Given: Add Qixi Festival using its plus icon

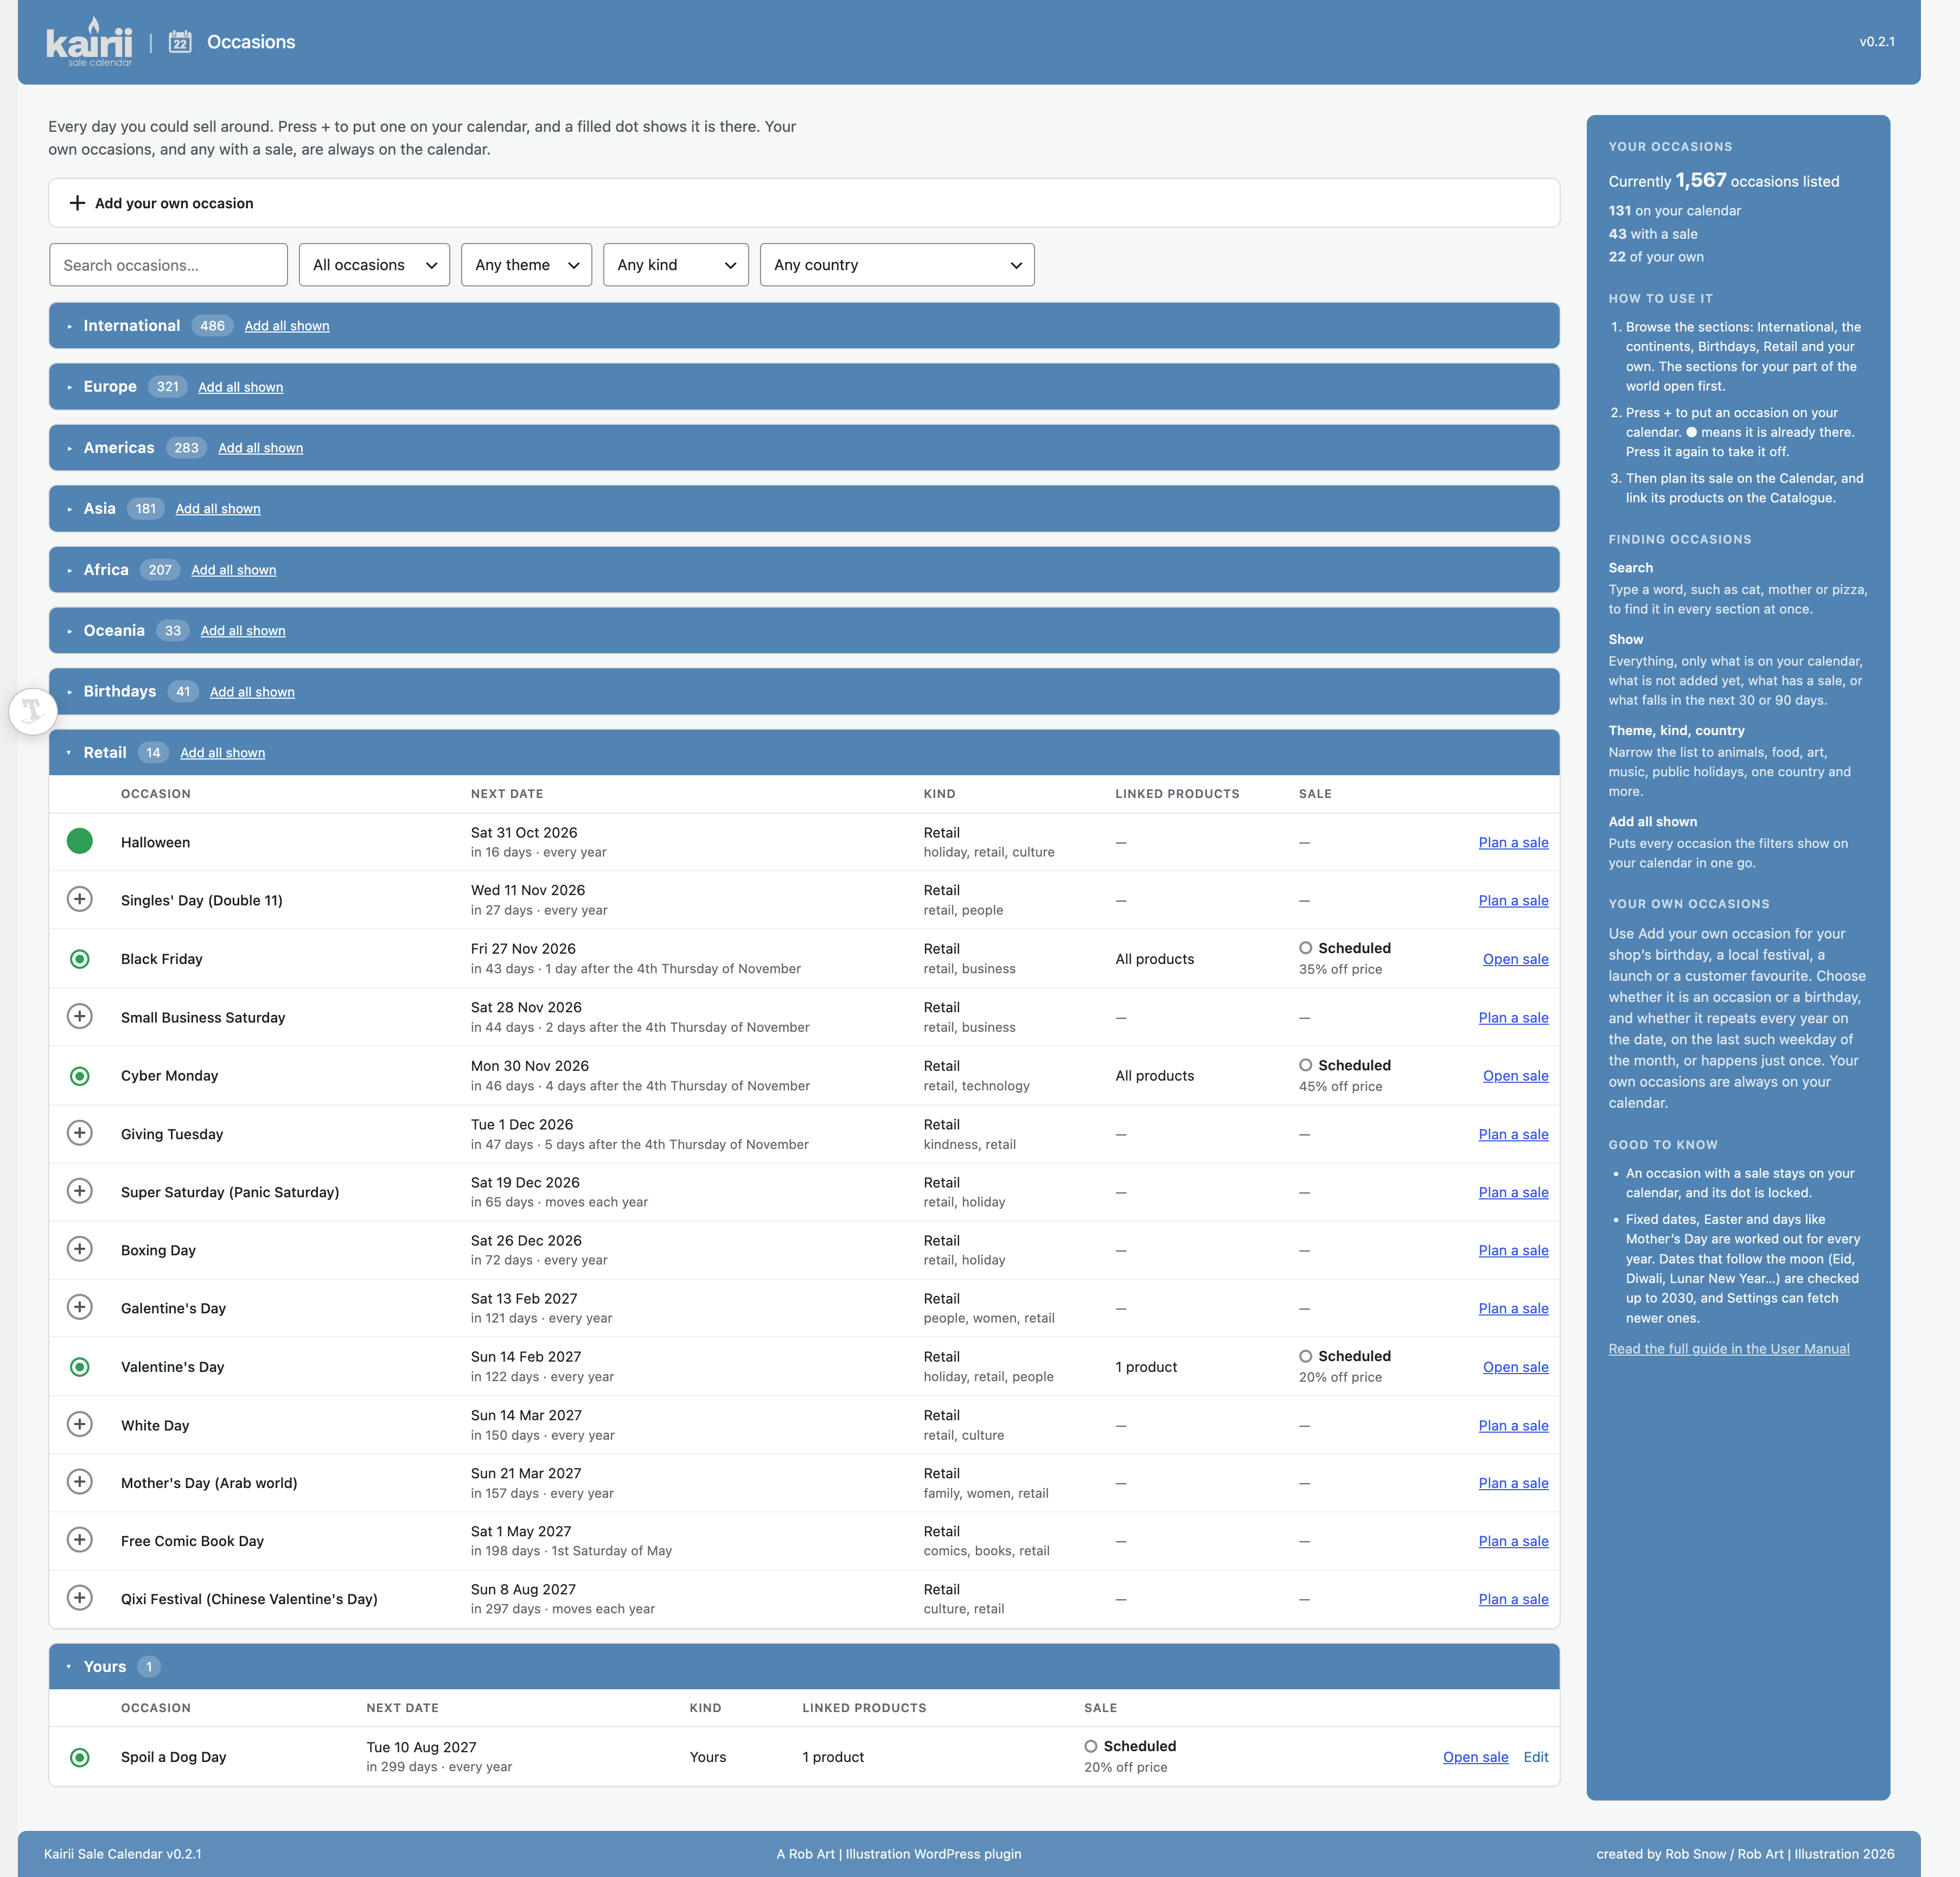Looking at the screenshot, I should click(80, 1598).
